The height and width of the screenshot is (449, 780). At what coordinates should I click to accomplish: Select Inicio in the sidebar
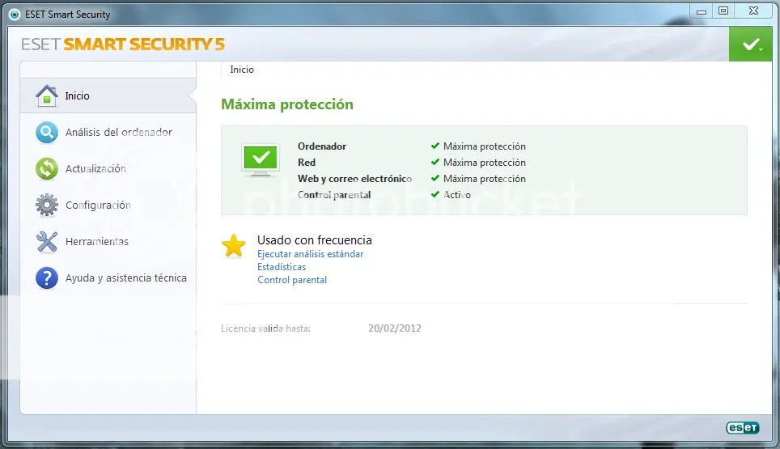[x=108, y=95]
